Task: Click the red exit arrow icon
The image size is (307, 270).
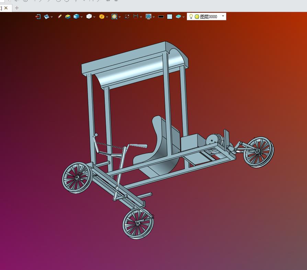Action: click(38, 16)
